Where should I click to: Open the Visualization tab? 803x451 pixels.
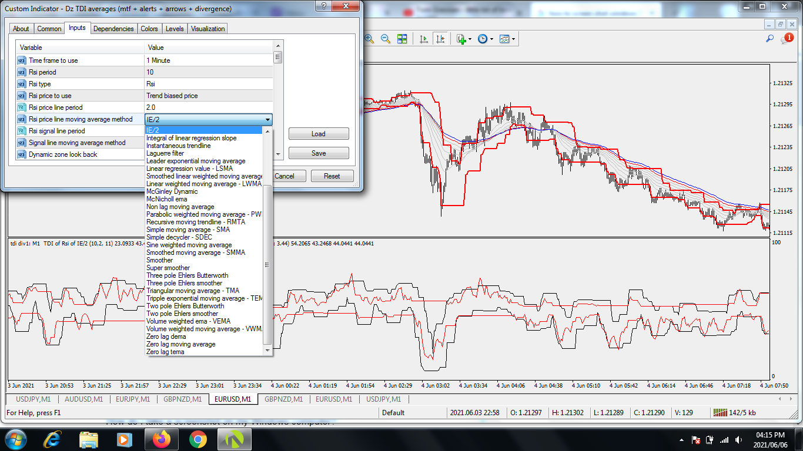point(208,29)
